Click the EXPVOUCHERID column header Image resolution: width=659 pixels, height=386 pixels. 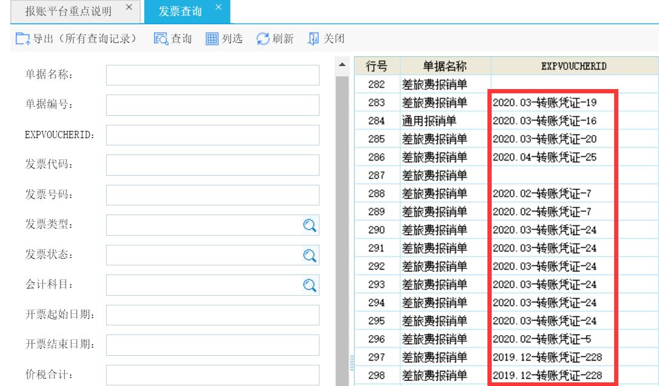pyautogui.click(x=574, y=65)
